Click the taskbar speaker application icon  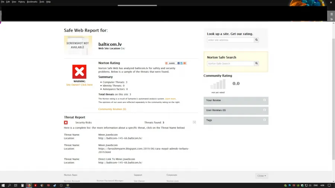[x=42, y=185]
